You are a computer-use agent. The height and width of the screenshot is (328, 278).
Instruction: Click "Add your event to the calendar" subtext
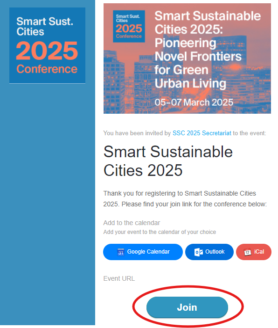[160, 232]
